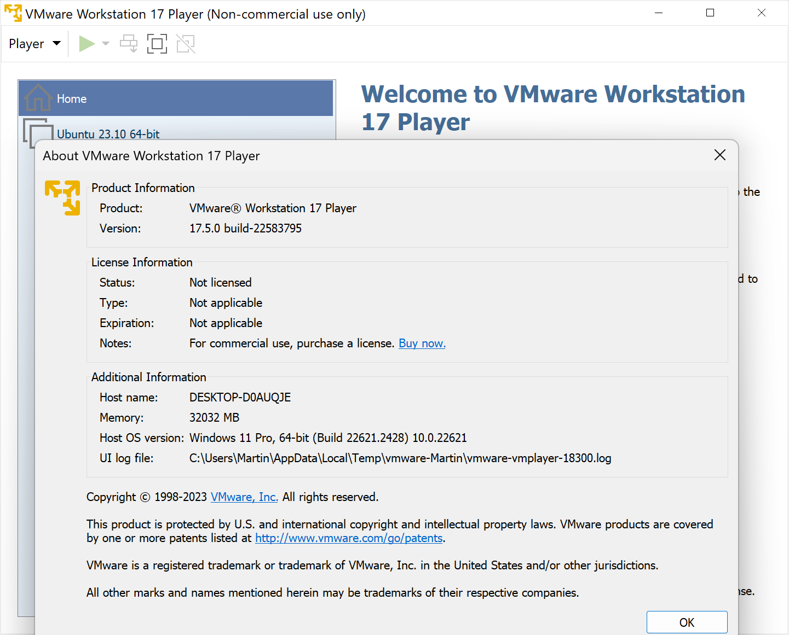Open the vmware.com patents link
The image size is (789, 635).
(349, 538)
